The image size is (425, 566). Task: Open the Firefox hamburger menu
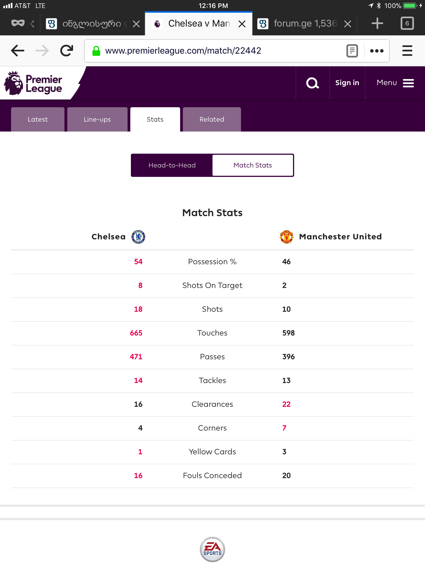pos(407,51)
